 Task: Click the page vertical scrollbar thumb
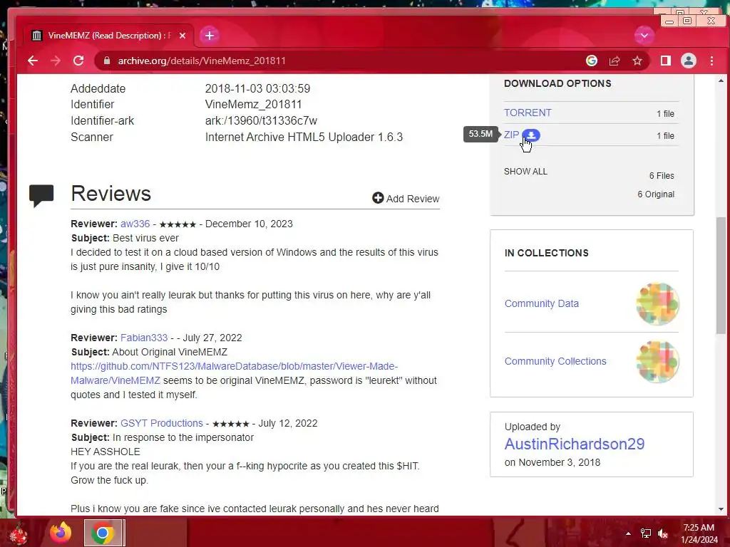pyautogui.click(x=721, y=276)
